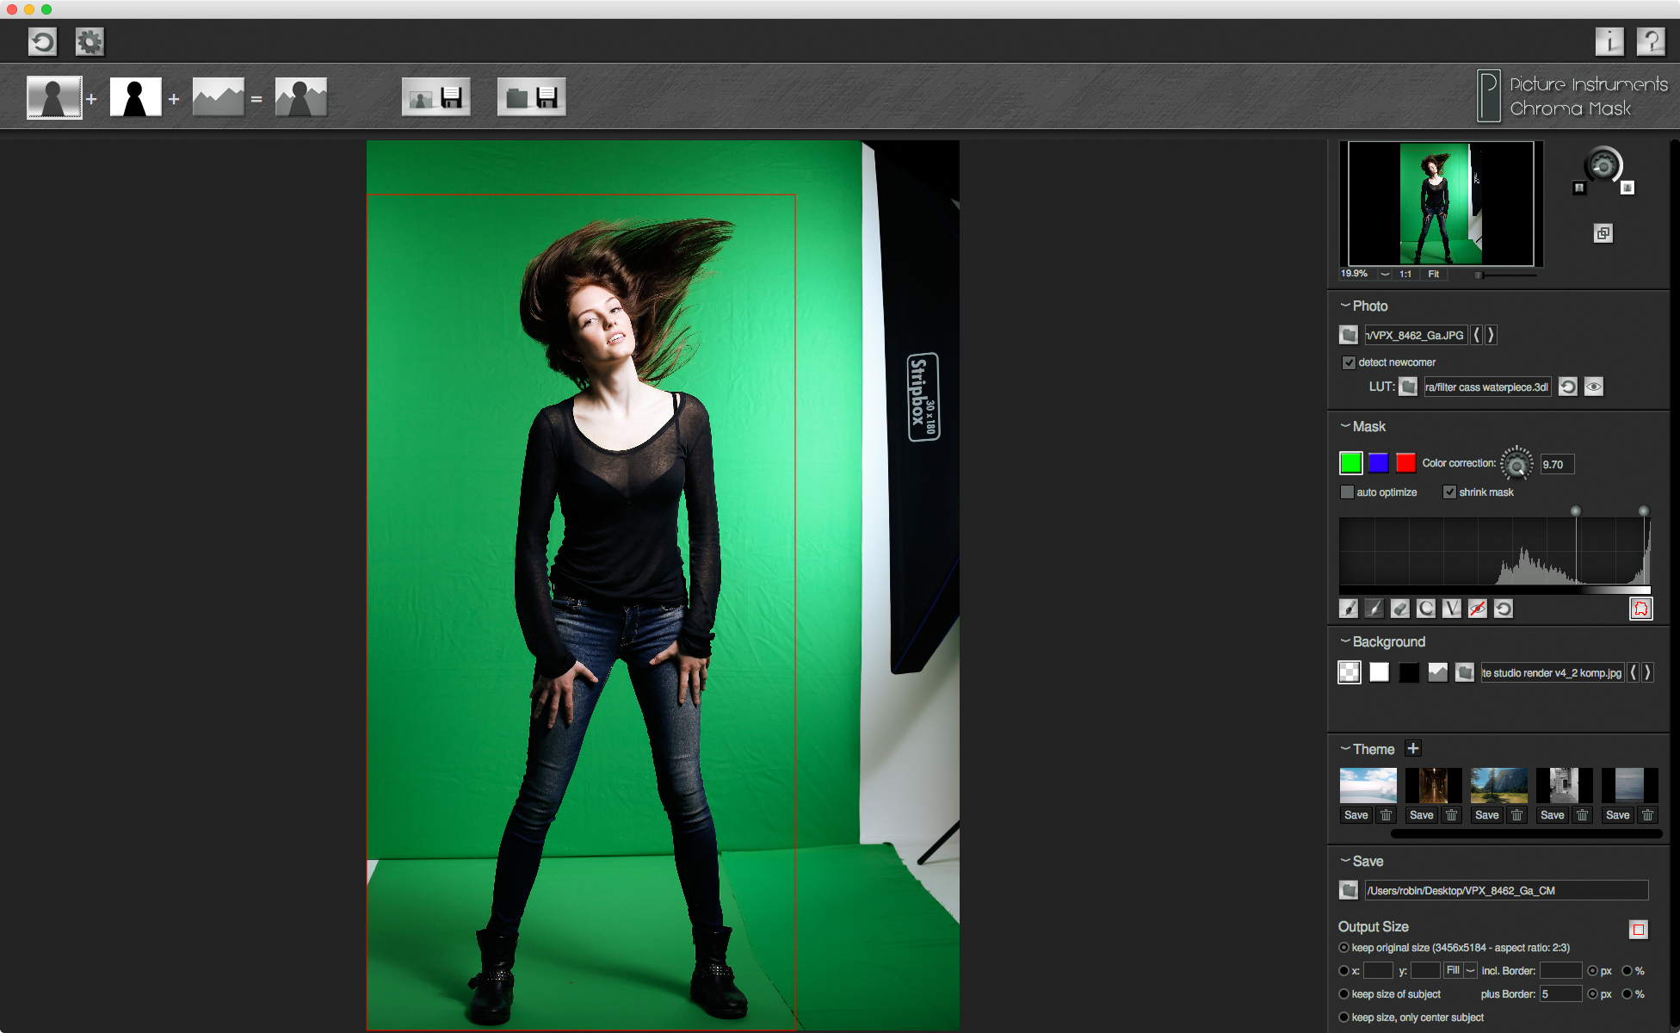This screenshot has height=1033, width=1680.
Task: Collapse the Background section
Action: (x=1345, y=641)
